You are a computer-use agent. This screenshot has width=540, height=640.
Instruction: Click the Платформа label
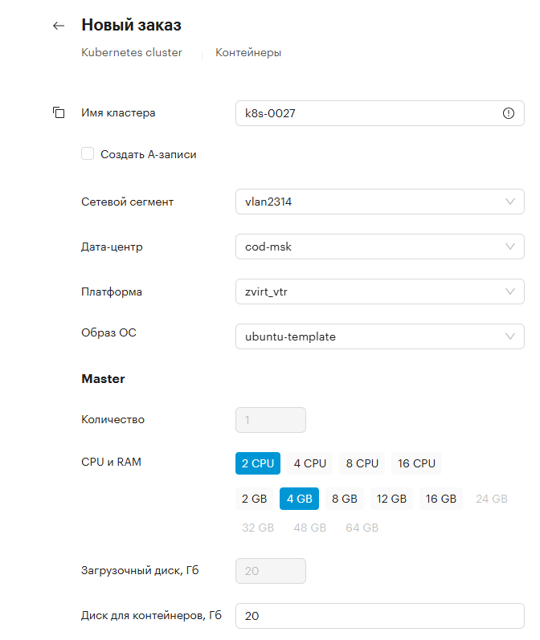pos(112,291)
